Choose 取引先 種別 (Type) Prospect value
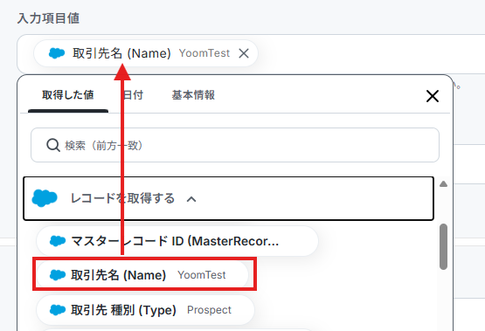This screenshot has height=331, width=485. click(145, 310)
